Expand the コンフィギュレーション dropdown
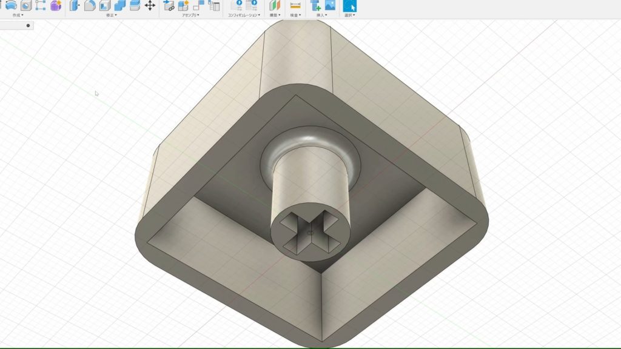 (244, 15)
